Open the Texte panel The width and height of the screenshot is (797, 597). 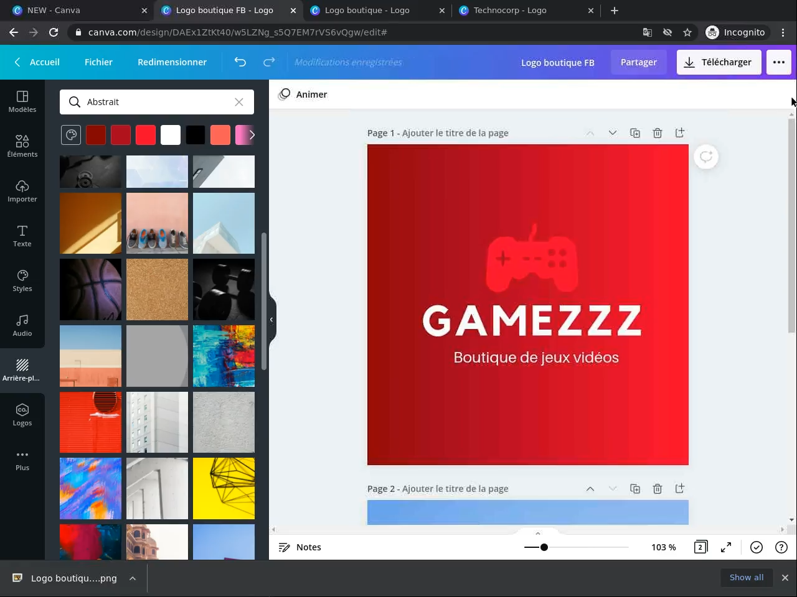click(x=22, y=236)
